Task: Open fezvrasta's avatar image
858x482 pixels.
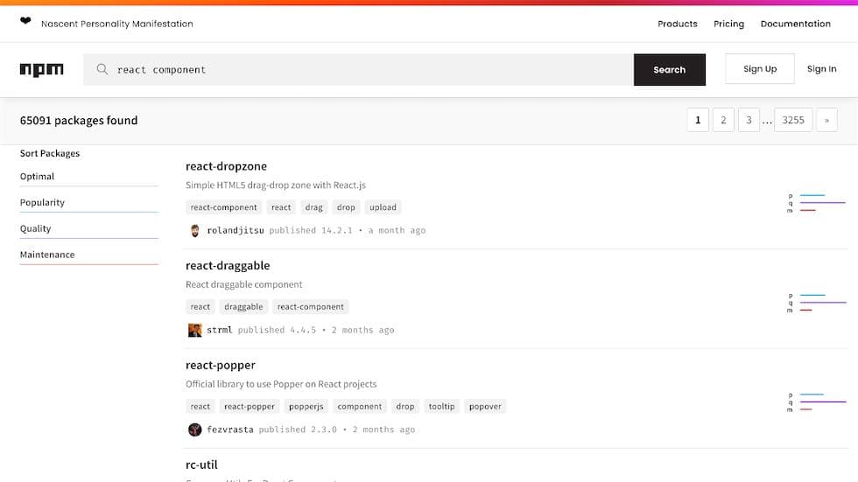Action: pos(194,430)
